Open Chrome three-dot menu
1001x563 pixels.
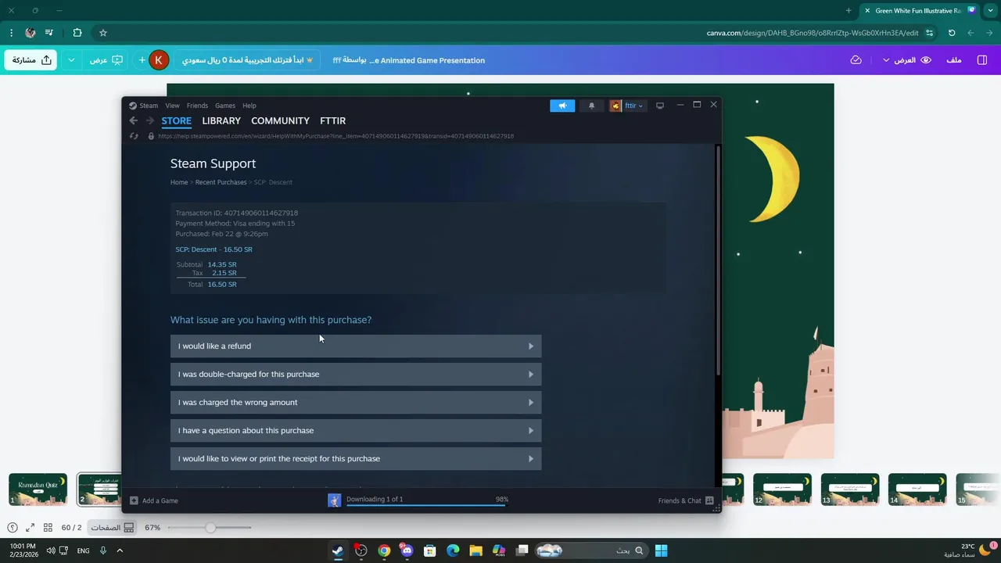pos(11,33)
